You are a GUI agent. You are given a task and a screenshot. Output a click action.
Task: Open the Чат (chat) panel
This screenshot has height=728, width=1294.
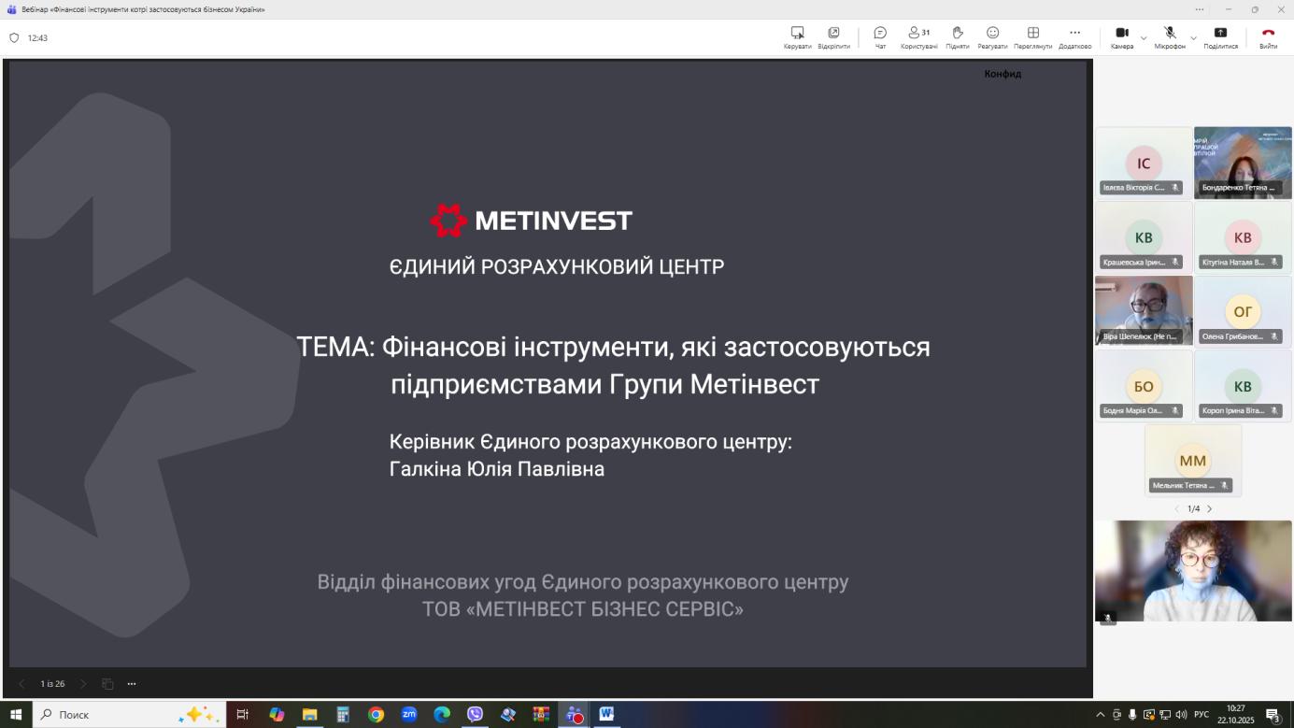(x=880, y=36)
